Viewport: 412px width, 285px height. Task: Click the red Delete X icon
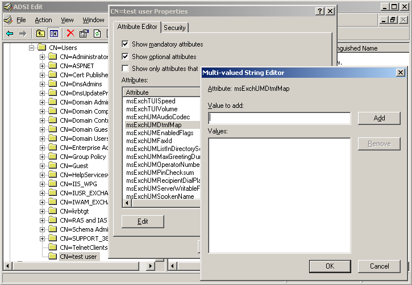(x=70, y=33)
